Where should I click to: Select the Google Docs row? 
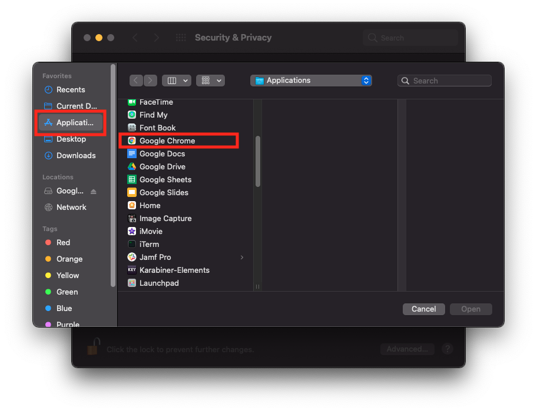click(187, 153)
